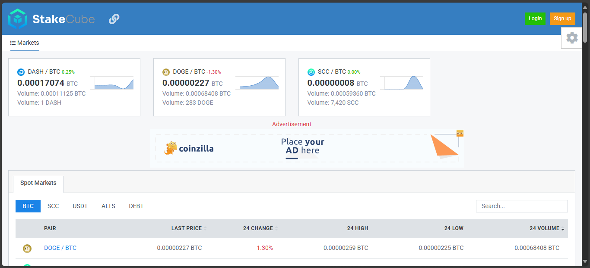Click the Markets list icon
This screenshot has height=268, width=590.
tap(13, 43)
